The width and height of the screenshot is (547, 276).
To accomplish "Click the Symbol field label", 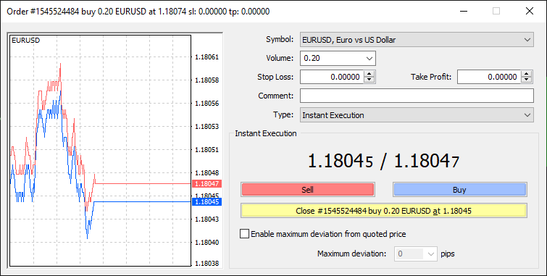I will (280, 39).
